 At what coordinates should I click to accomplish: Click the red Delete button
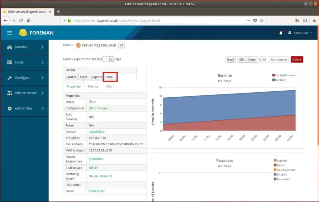(297, 60)
